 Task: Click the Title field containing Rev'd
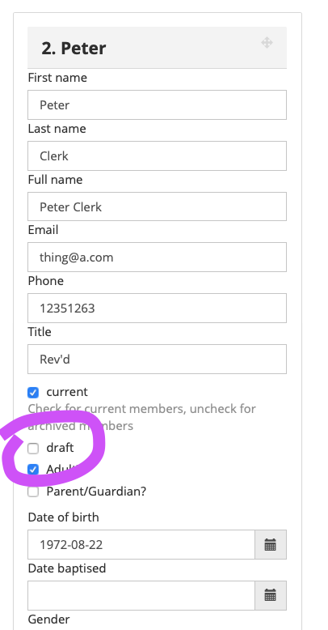click(x=158, y=360)
